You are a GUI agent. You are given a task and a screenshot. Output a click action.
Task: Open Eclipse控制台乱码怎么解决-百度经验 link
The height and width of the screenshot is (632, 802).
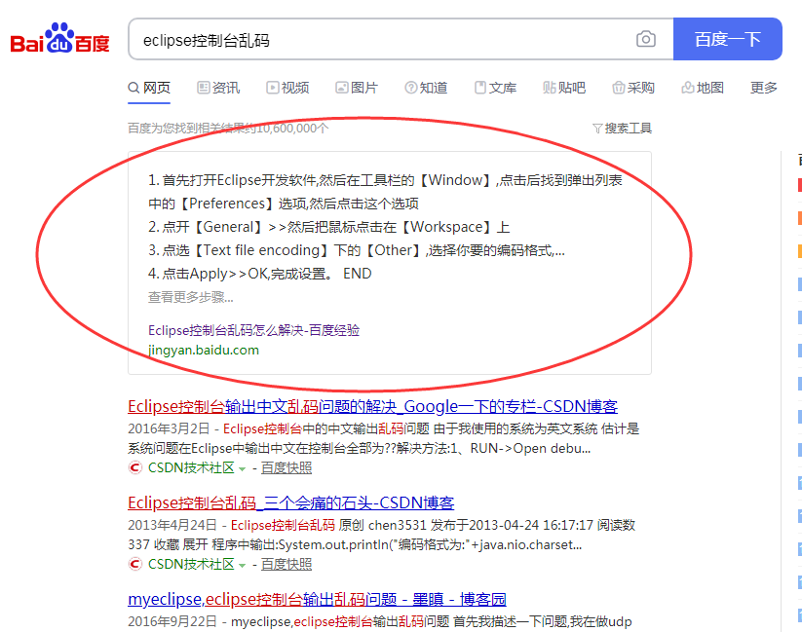click(x=253, y=330)
